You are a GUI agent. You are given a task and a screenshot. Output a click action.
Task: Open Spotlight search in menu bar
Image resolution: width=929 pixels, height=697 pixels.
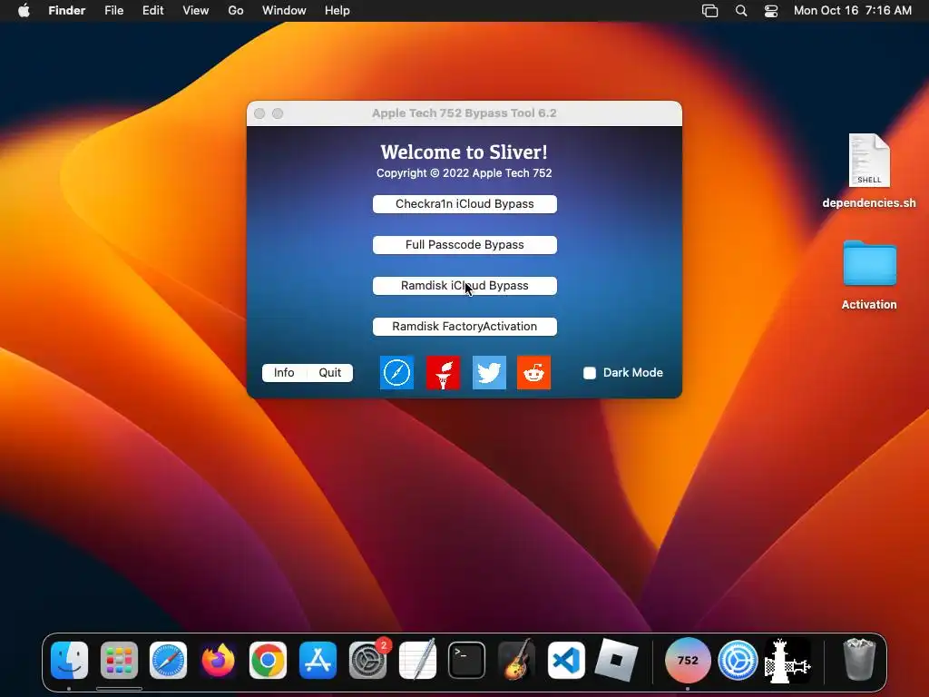(741, 11)
